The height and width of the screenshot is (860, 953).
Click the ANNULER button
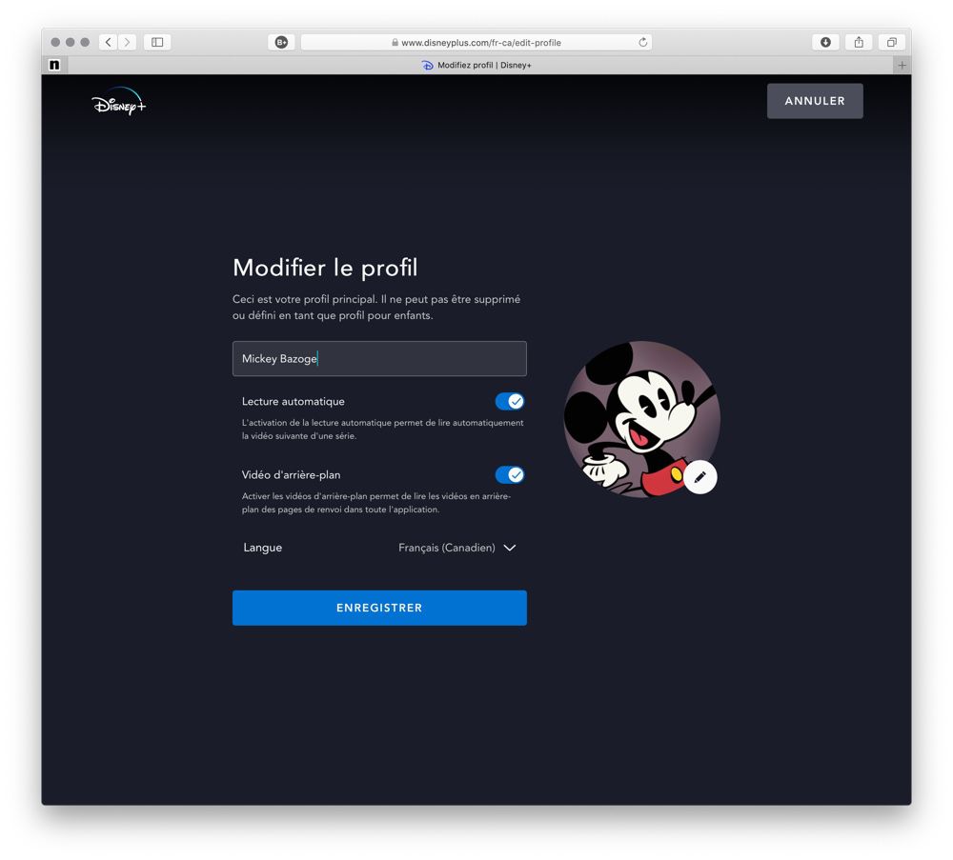pyautogui.click(x=815, y=101)
